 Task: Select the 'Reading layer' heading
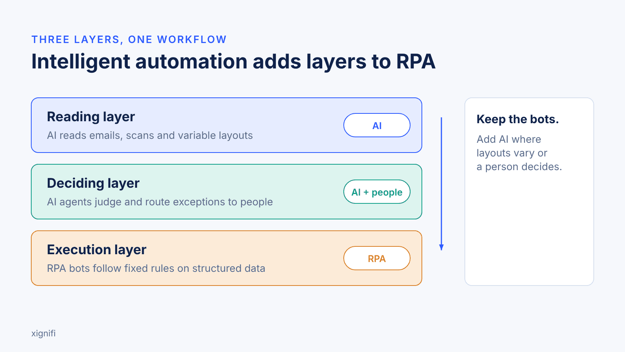tap(91, 117)
